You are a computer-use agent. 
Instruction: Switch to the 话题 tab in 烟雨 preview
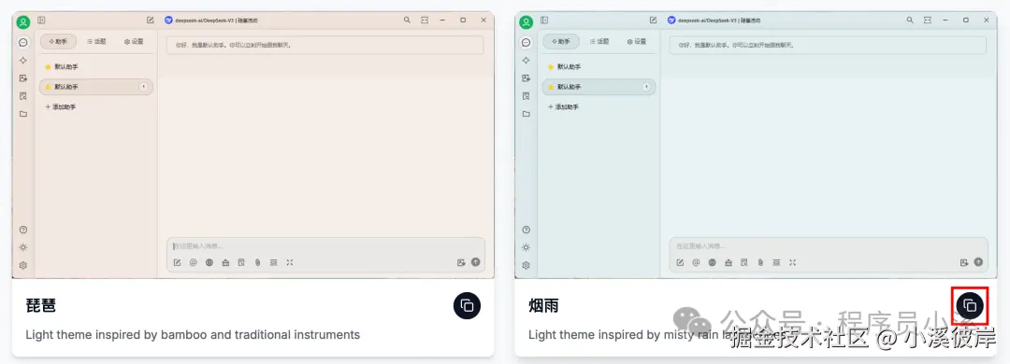pyautogui.click(x=599, y=41)
